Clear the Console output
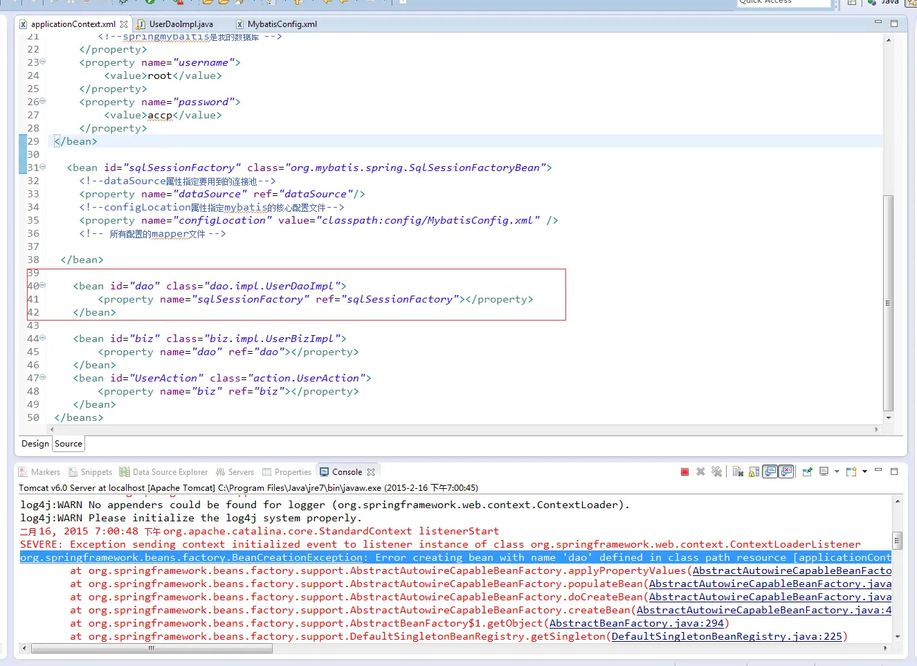Image resolution: width=917 pixels, height=666 pixels. [x=738, y=471]
